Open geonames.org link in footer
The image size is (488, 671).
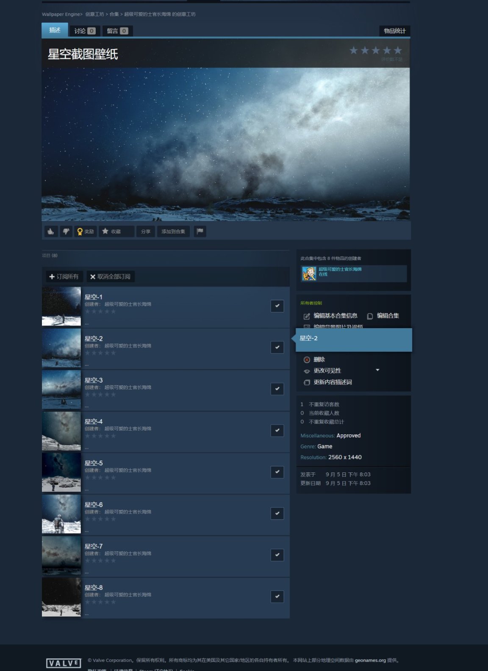tap(370, 660)
